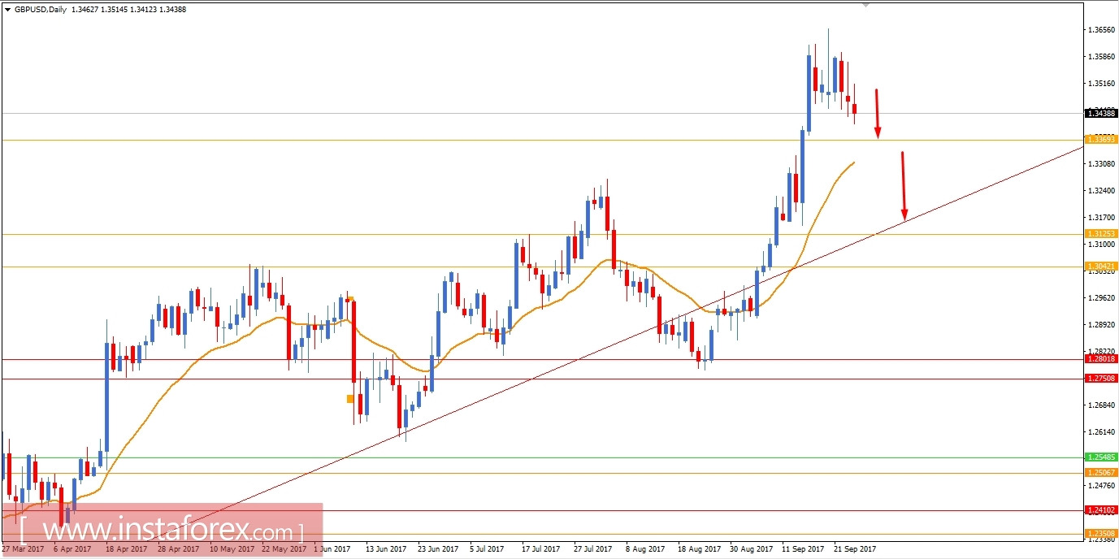Select the current price label 1.34388
The image size is (1119, 559).
(x=1101, y=114)
